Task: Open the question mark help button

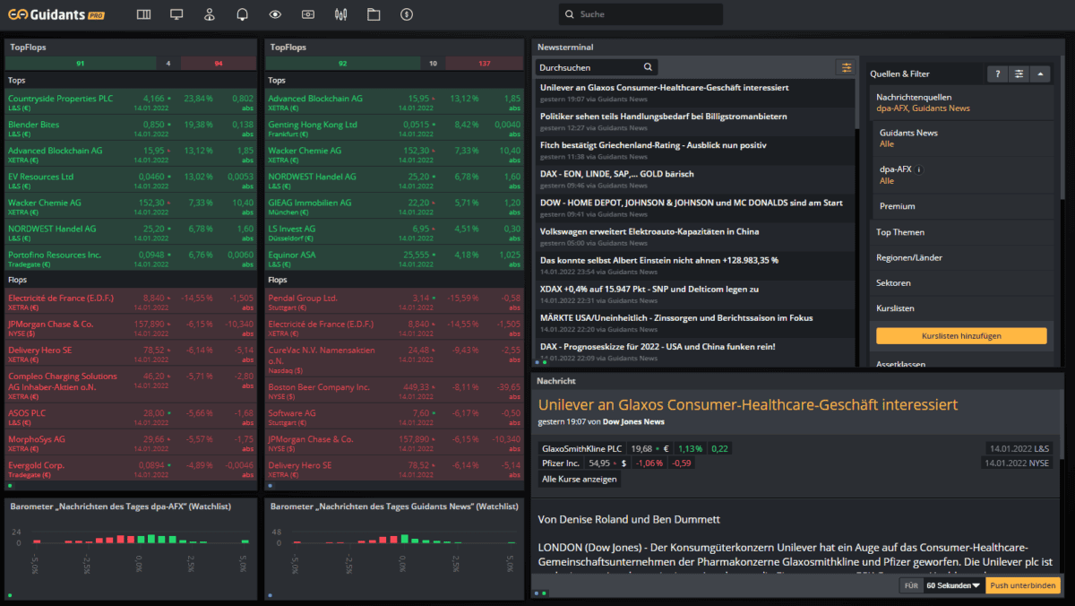Action: point(997,74)
